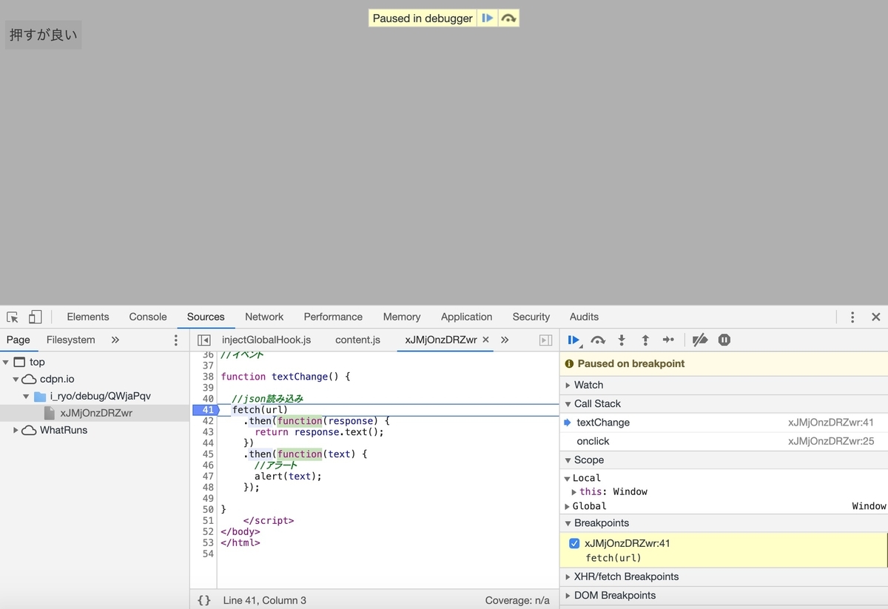Screen dimensions: 888x609
Task: Go to the Performance tab
Action: 333,317
